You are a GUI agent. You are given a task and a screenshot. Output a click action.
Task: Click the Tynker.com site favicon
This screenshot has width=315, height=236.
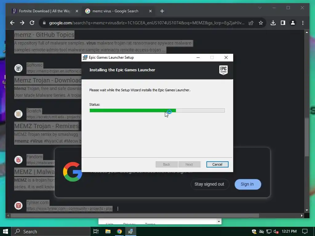18,206
